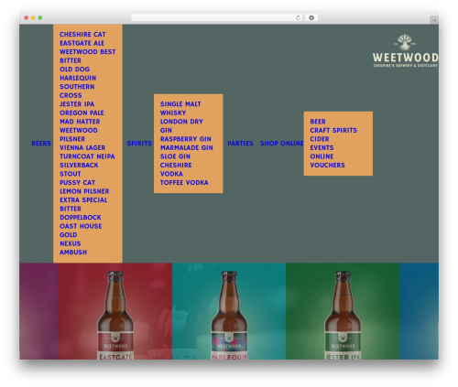Go to the Parties page

pos(240,144)
